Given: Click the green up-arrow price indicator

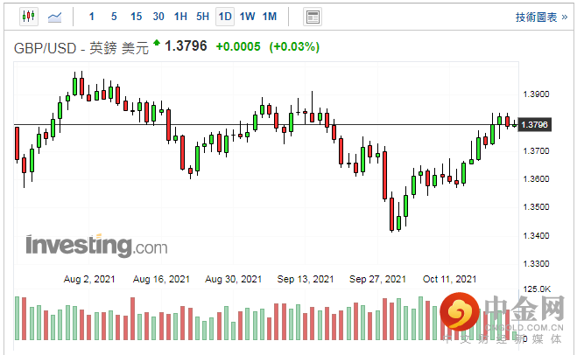Looking at the screenshot, I should click(x=157, y=43).
